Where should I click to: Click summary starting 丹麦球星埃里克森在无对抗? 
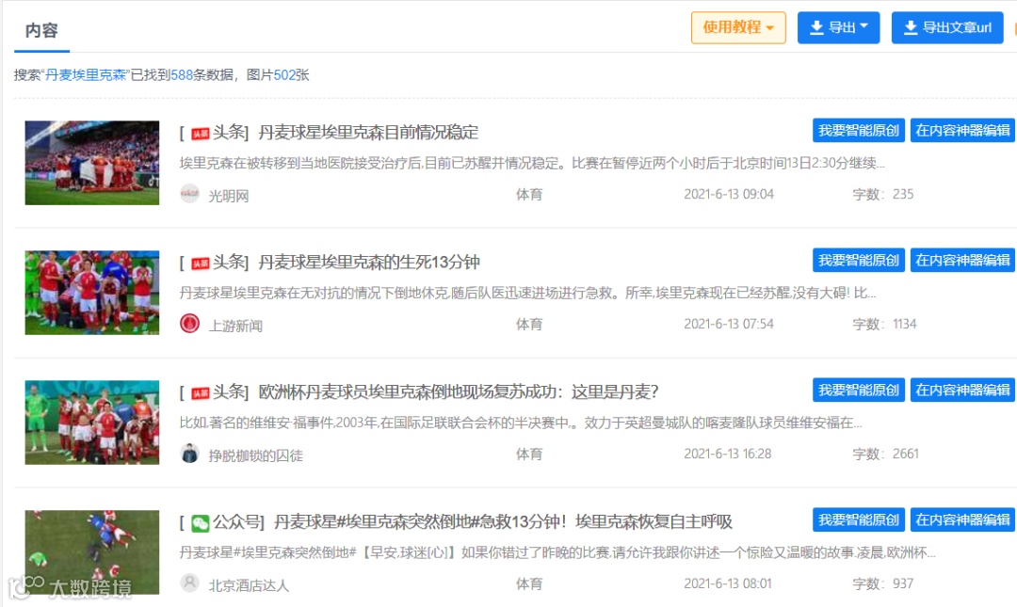point(528,293)
